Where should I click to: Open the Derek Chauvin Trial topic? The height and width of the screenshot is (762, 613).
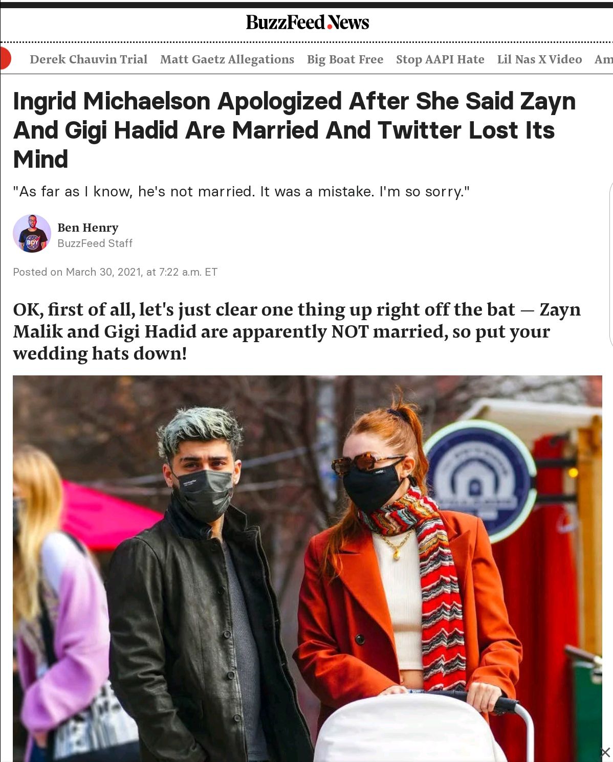(x=89, y=59)
